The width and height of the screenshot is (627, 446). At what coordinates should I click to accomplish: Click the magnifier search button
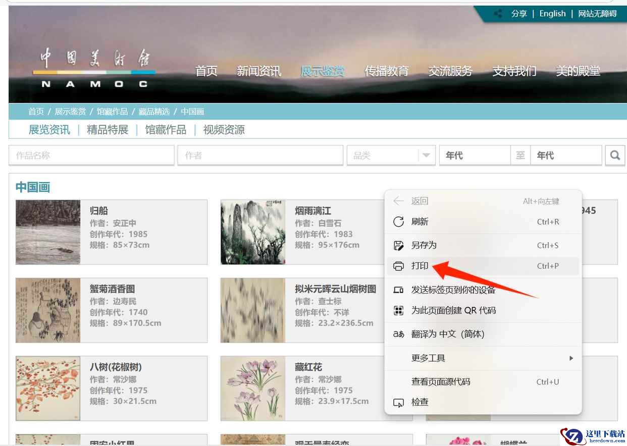pos(615,155)
